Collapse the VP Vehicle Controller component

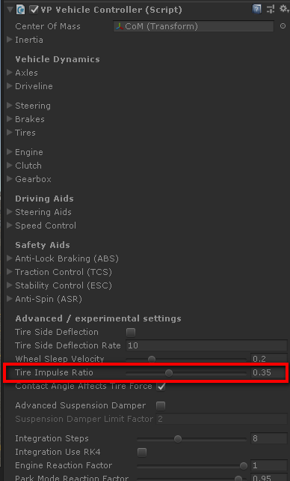[x=10, y=10]
